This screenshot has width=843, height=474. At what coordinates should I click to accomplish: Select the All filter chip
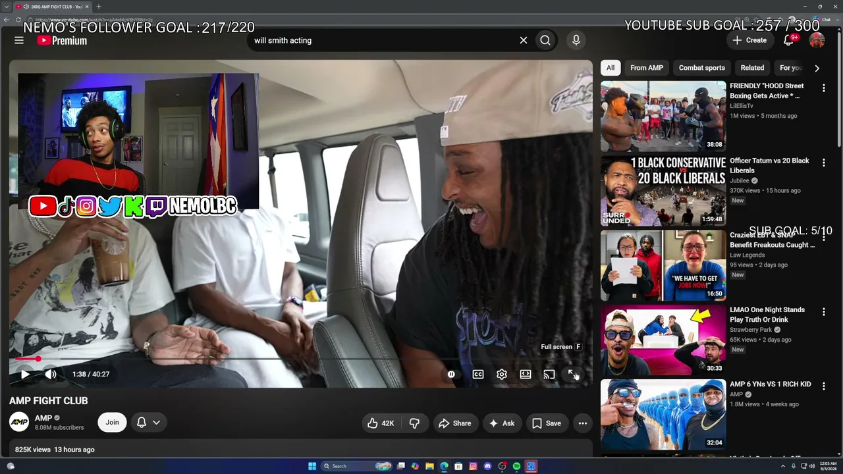(x=611, y=68)
